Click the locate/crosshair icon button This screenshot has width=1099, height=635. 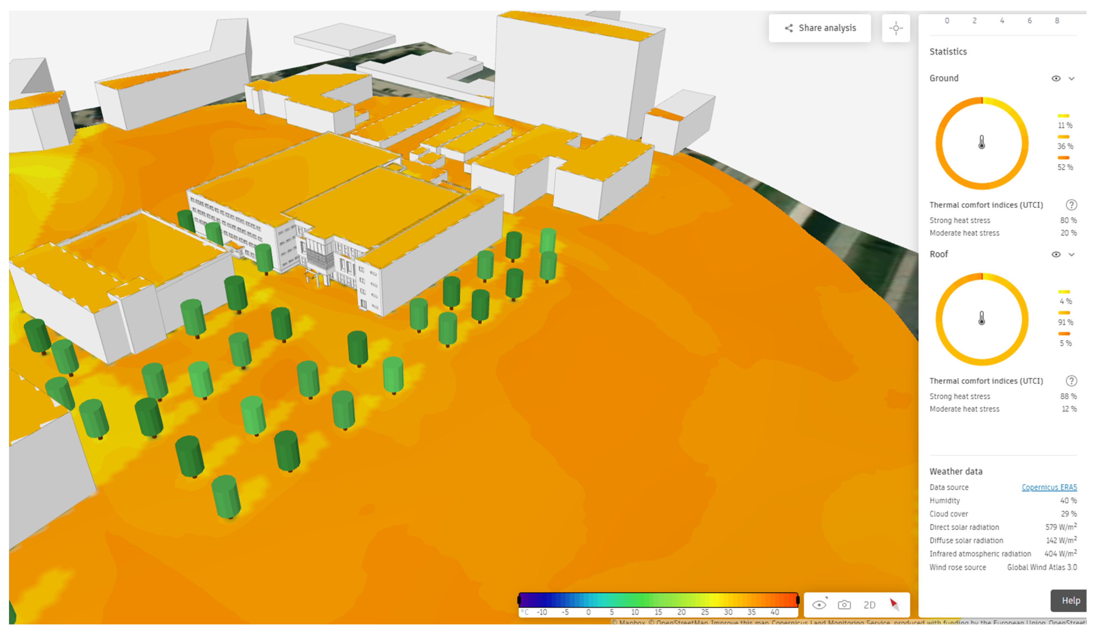coord(896,28)
